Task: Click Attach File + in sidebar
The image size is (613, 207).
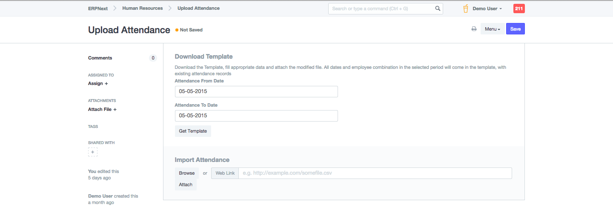Action: click(102, 109)
